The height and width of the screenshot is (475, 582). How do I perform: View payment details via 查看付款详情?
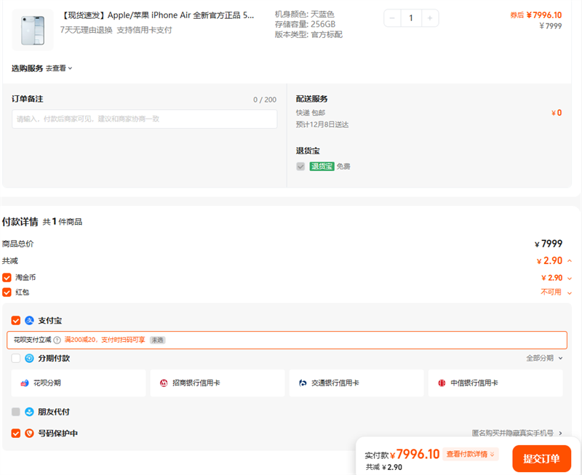[x=470, y=455]
